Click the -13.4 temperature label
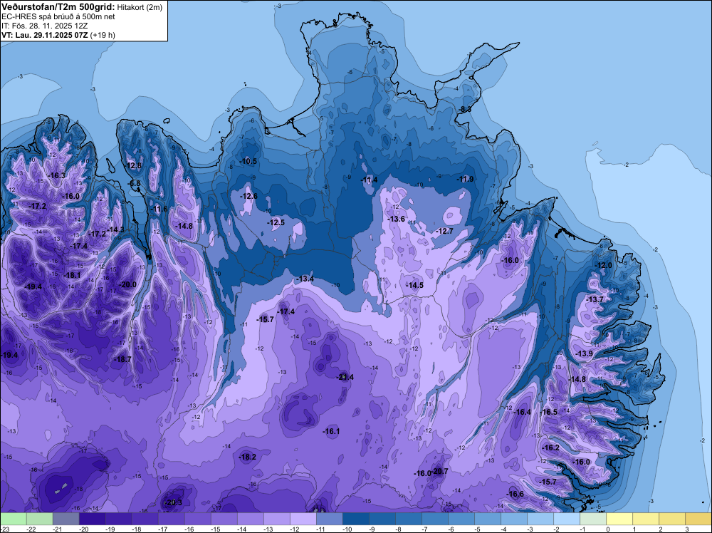Viewport: 712px width, 533px height. pyautogui.click(x=305, y=279)
